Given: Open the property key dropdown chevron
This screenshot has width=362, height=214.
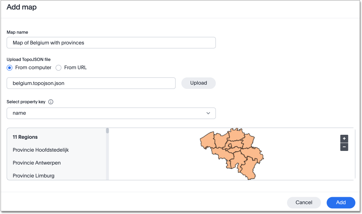Looking at the screenshot, I should coord(208,113).
